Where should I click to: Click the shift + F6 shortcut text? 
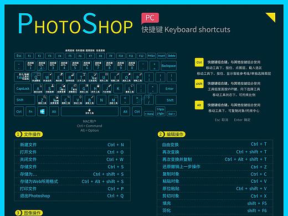(x=257, y=210)
